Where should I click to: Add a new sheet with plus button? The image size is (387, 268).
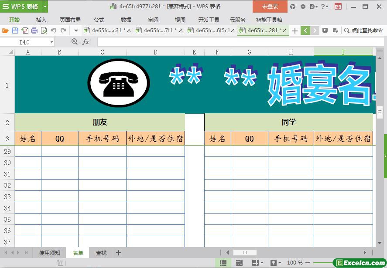coord(119,253)
